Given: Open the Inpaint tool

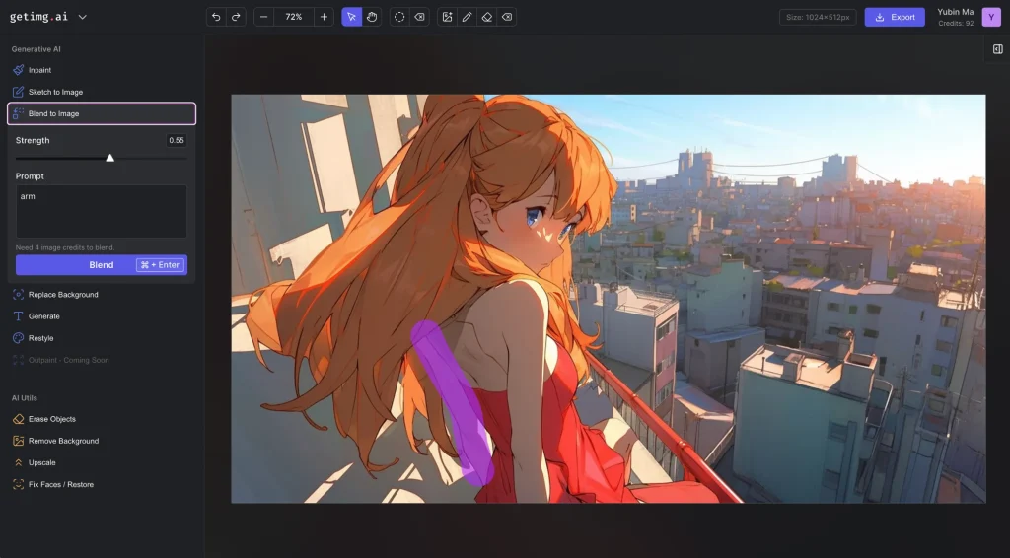Looking at the screenshot, I should pyautogui.click(x=39, y=70).
